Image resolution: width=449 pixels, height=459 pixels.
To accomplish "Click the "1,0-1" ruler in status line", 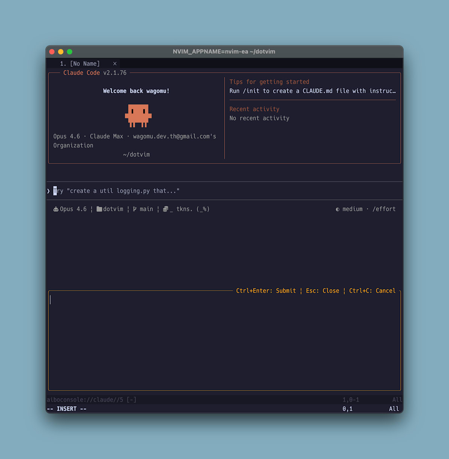I will 351,400.
